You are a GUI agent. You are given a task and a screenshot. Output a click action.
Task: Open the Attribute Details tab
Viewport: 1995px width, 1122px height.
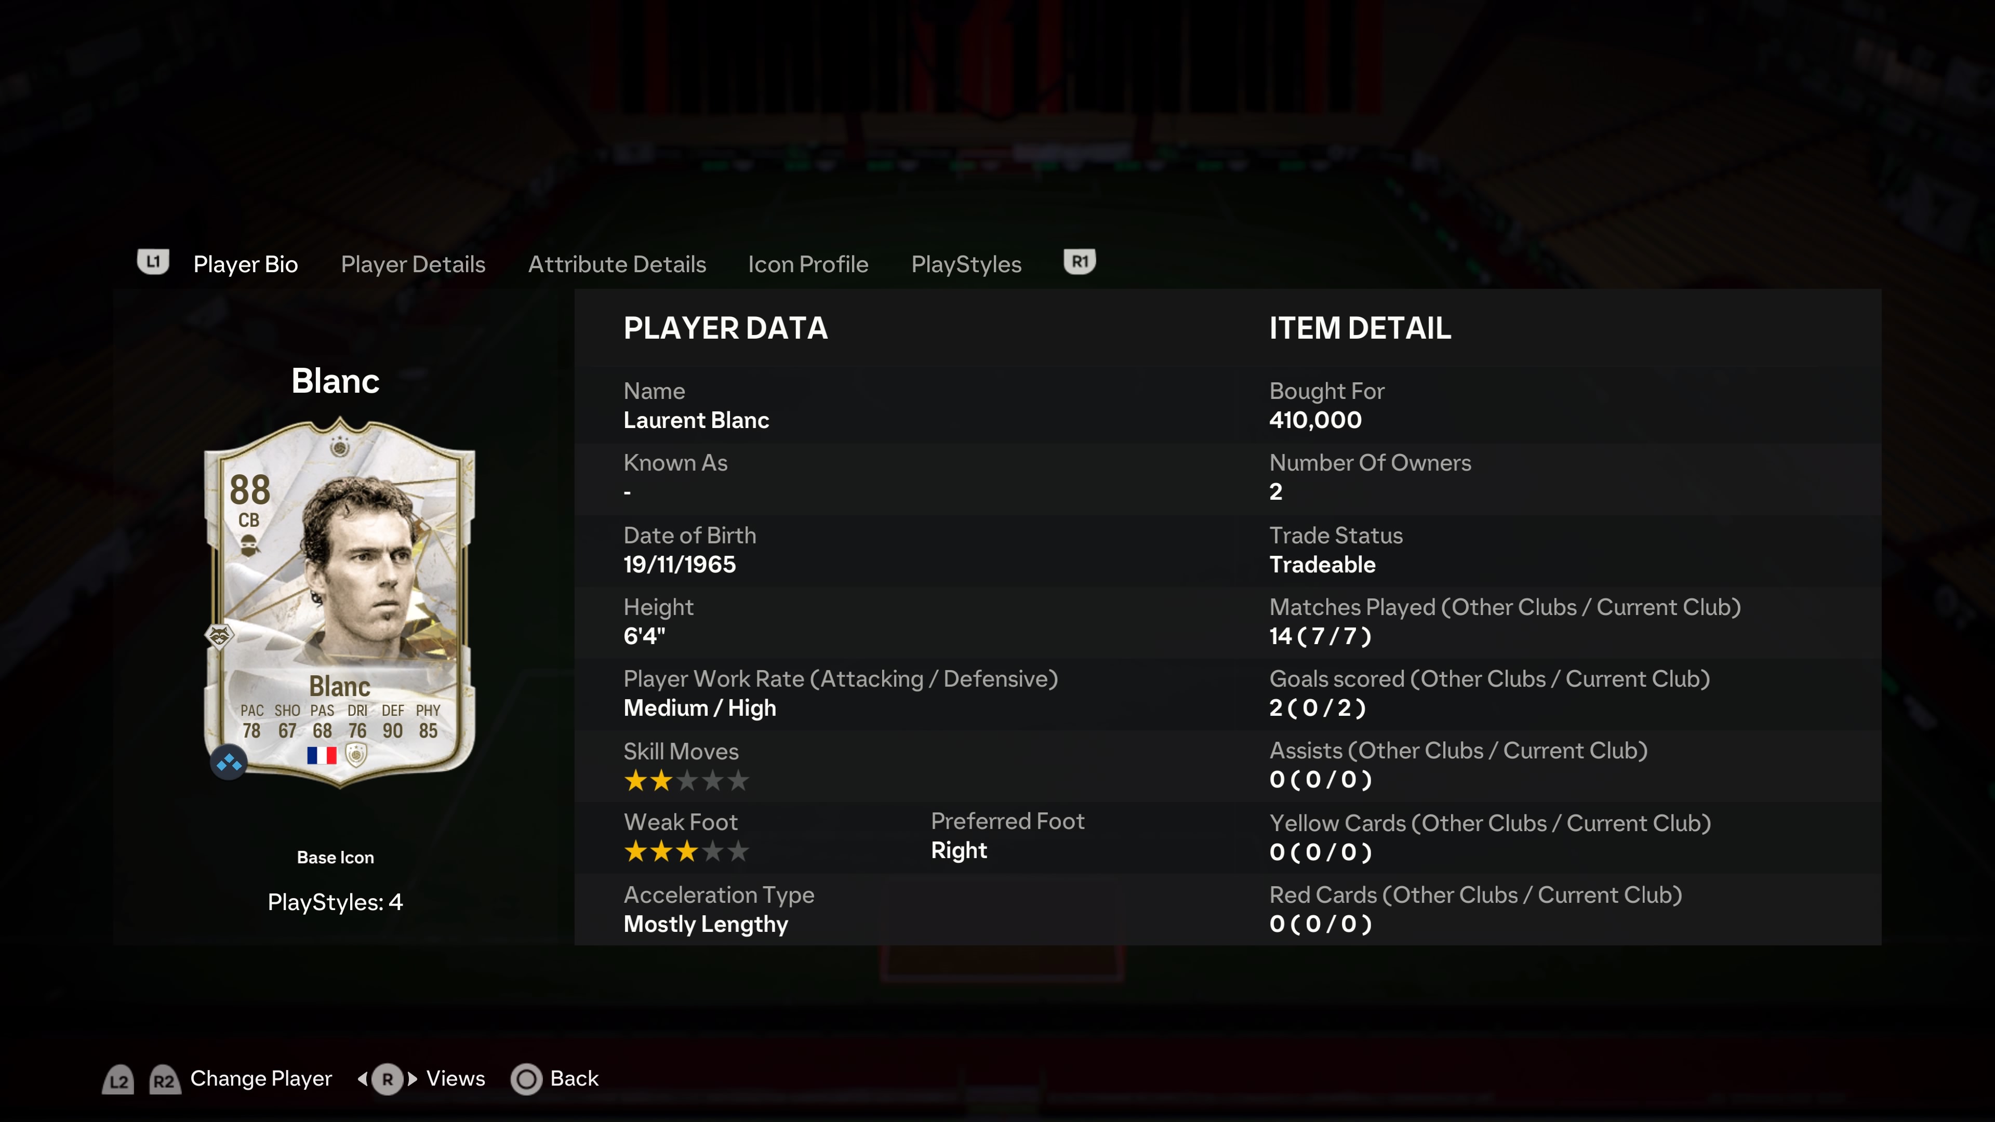point(617,264)
